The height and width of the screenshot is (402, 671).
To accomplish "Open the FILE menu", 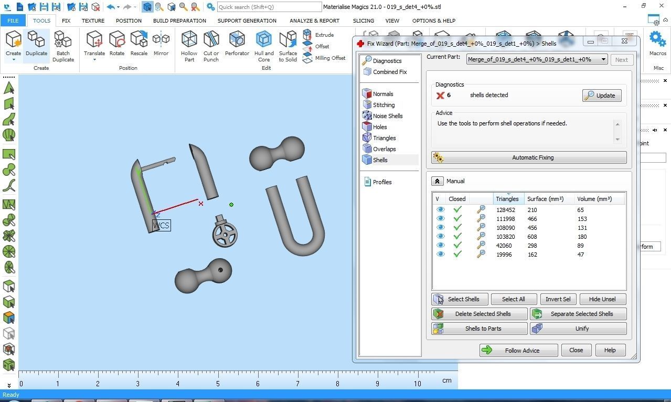I will (13, 20).
